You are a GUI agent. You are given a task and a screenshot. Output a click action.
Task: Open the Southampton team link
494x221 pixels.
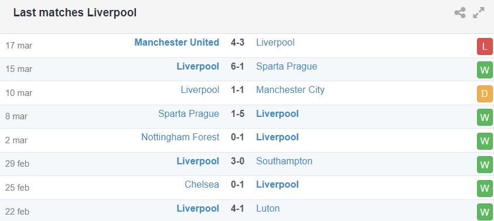click(284, 161)
